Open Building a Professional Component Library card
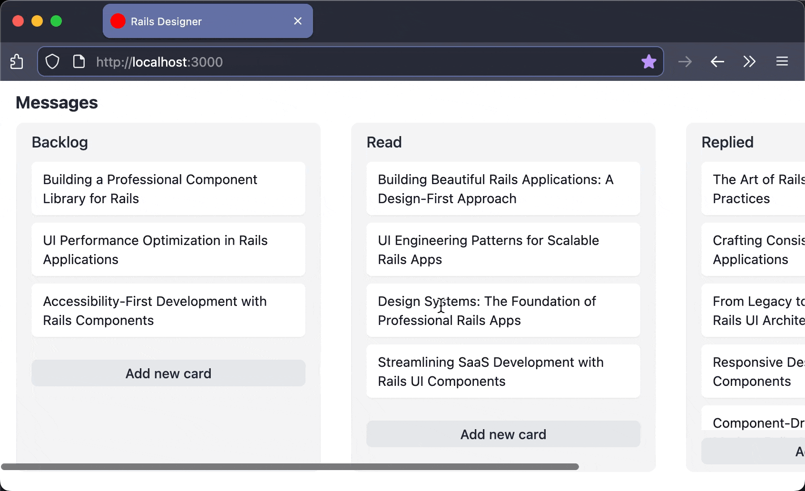The width and height of the screenshot is (805, 491). 168,189
